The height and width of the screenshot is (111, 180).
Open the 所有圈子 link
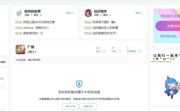[132, 51]
